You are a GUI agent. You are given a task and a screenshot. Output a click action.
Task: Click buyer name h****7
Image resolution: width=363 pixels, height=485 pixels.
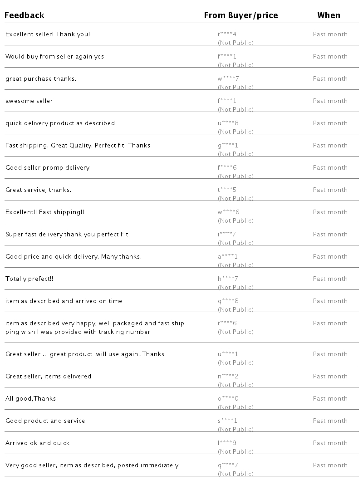(x=228, y=279)
